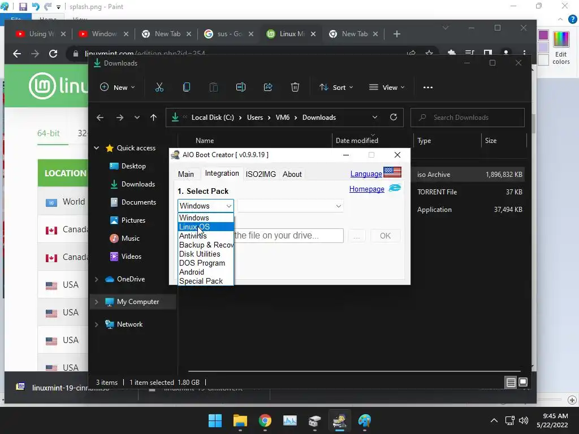Image resolution: width=579 pixels, height=434 pixels.
Task: Open Documents in the navigation pane
Action: [133, 202]
